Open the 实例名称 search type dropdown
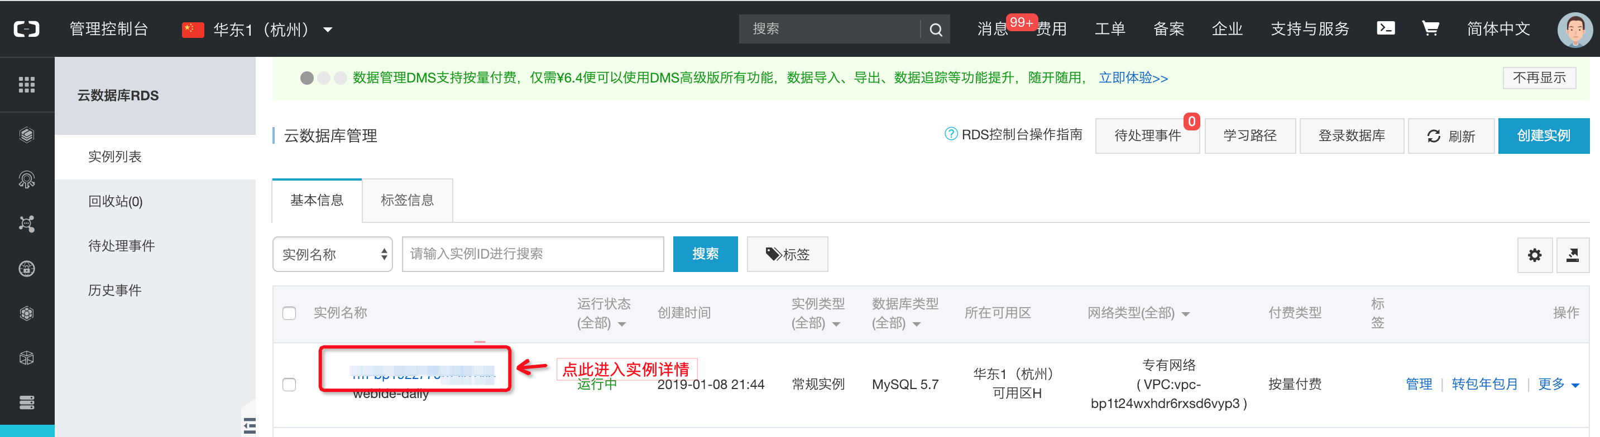Viewport: 1600px width, 437px height. (x=332, y=254)
